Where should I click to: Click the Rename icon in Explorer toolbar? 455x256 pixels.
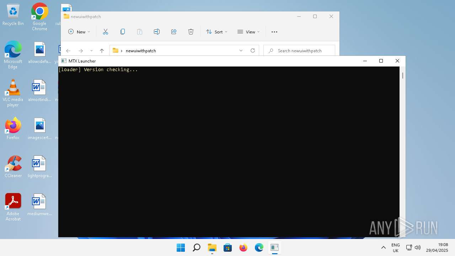click(157, 32)
